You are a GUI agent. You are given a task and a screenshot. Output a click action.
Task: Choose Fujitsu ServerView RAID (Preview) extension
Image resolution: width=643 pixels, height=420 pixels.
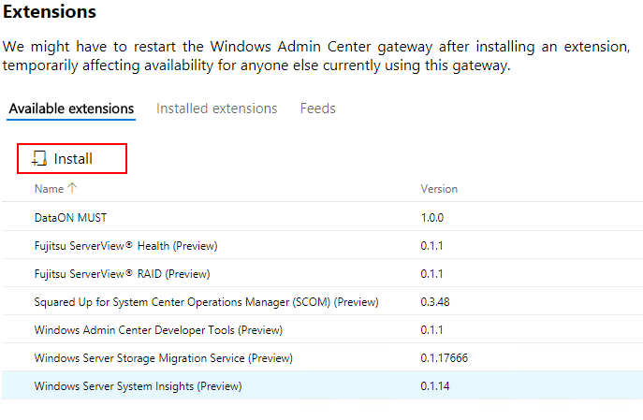click(122, 273)
